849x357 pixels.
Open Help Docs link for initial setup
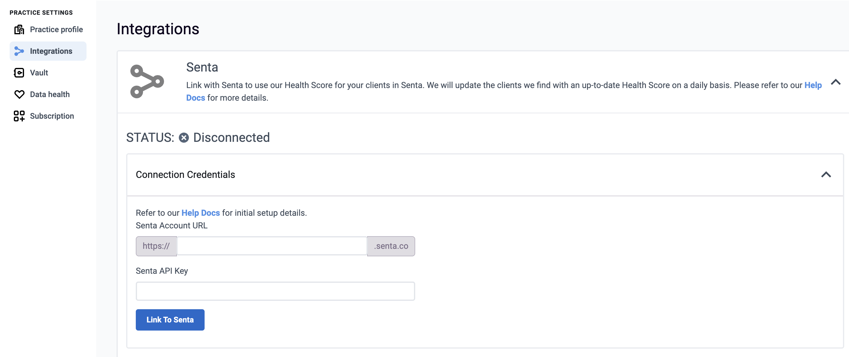200,213
